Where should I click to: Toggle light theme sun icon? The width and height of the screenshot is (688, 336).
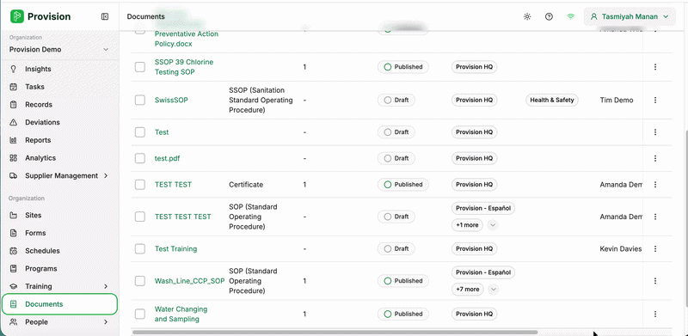pyautogui.click(x=527, y=16)
